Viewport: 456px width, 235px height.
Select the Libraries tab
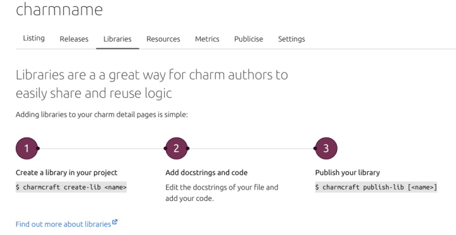(118, 39)
